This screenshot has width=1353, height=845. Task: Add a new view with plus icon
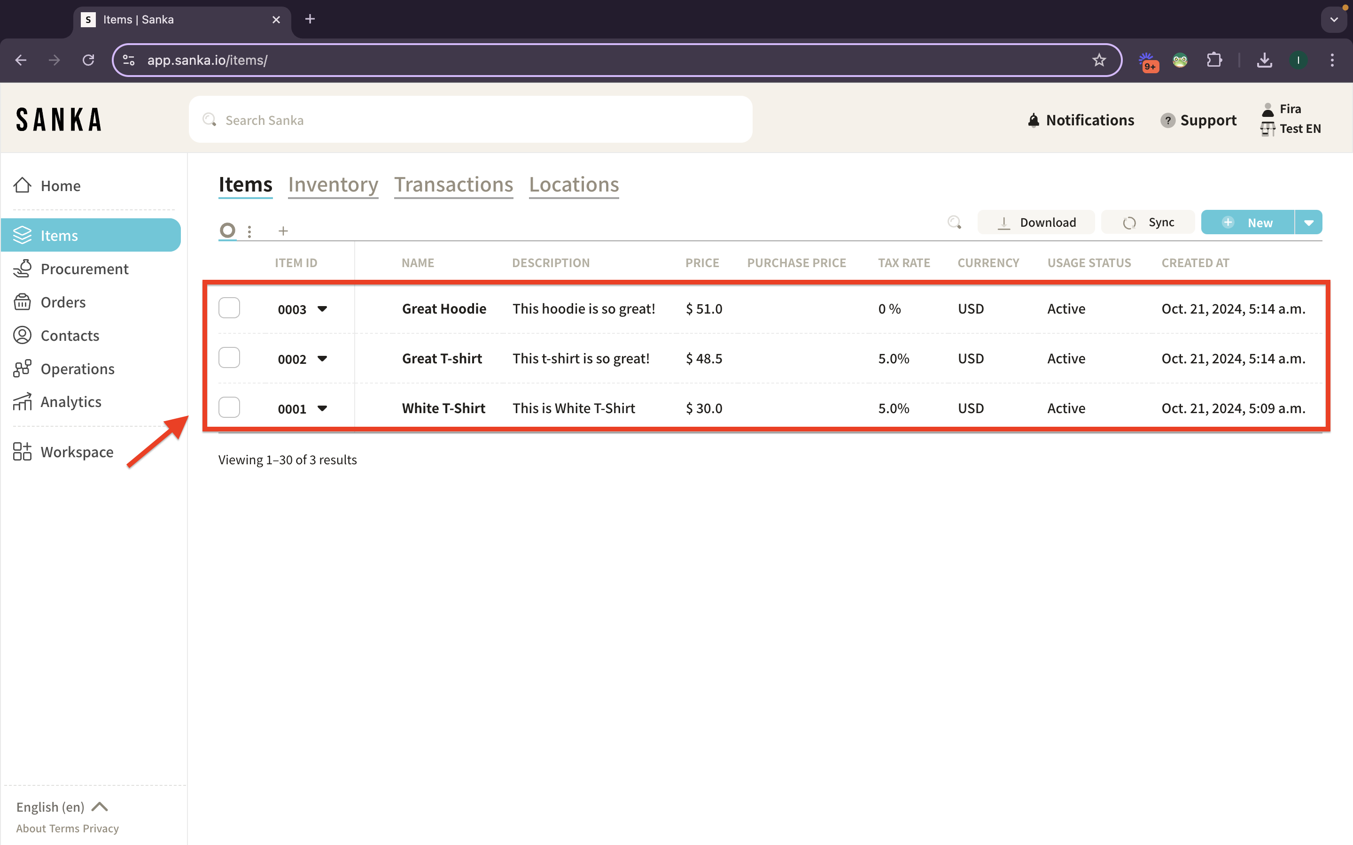(283, 231)
